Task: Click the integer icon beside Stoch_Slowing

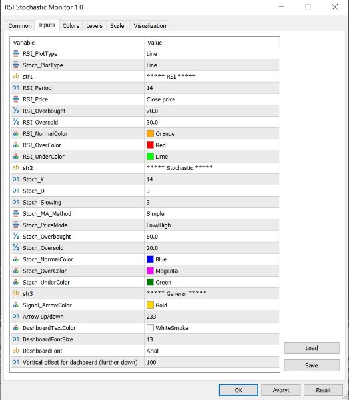Action: (x=16, y=202)
